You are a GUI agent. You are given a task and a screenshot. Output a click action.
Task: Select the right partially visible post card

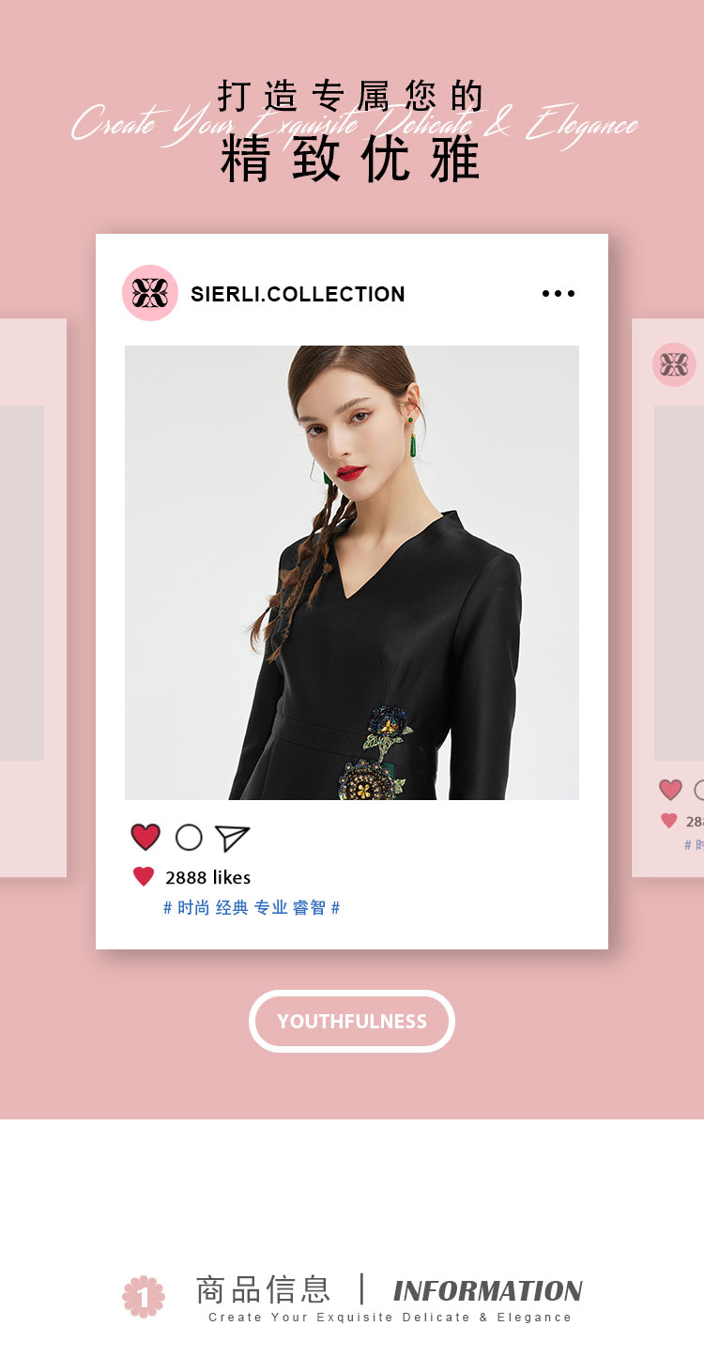pos(667,597)
